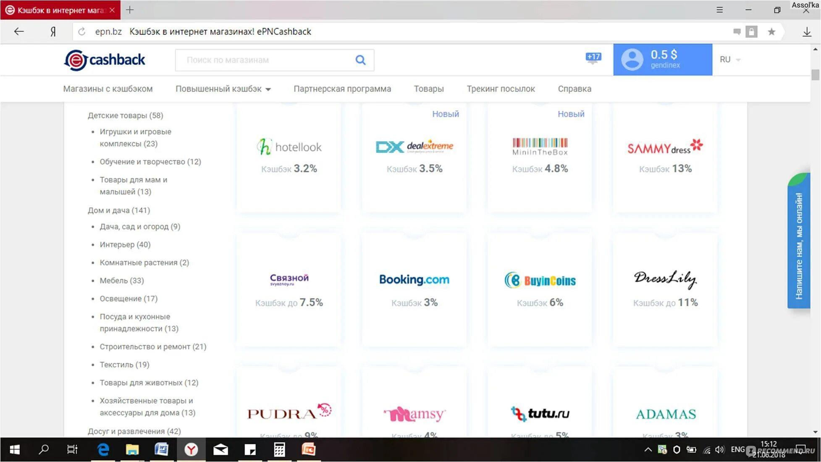Click the search magnifier icon in store search
Image resolution: width=821 pixels, height=462 pixels.
tap(360, 60)
